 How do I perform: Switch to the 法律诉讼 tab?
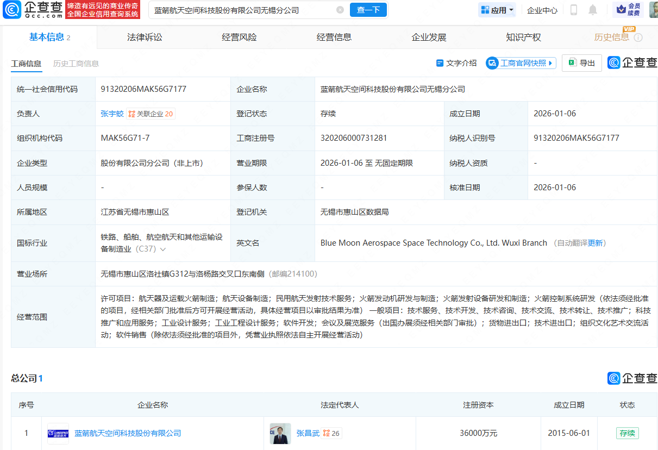[145, 37]
